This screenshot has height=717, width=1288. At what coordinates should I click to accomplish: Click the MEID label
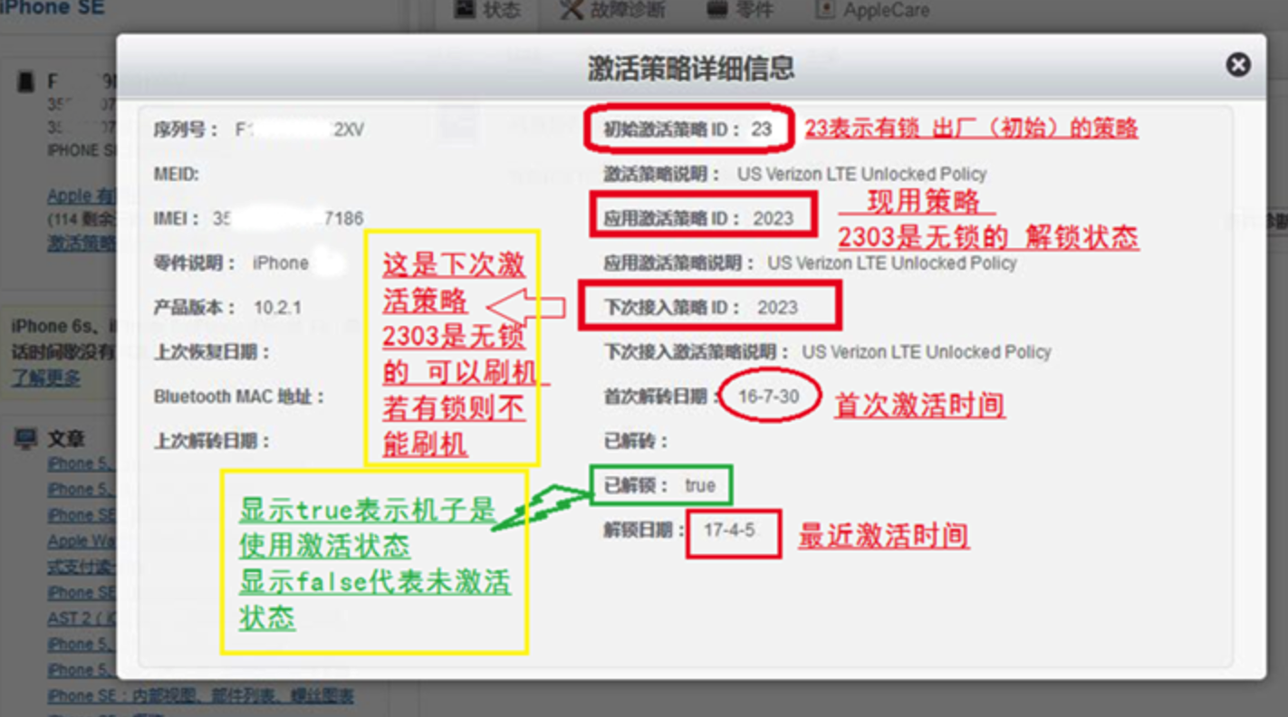pos(176,174)
